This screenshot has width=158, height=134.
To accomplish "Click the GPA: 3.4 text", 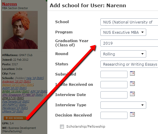I will [8, 123].
